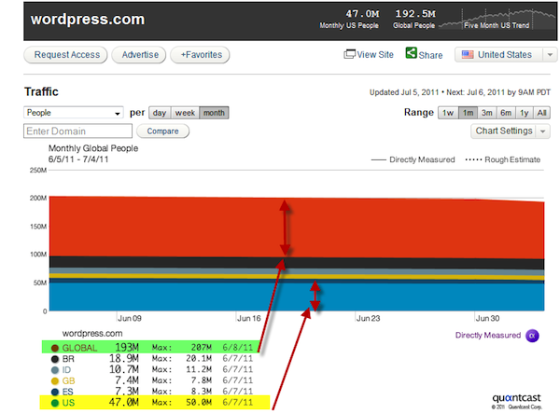Image resolution: width=560 pixels, height=414 pixels.
Task: Click the ID legend color dot
Action: pos(55,370)
